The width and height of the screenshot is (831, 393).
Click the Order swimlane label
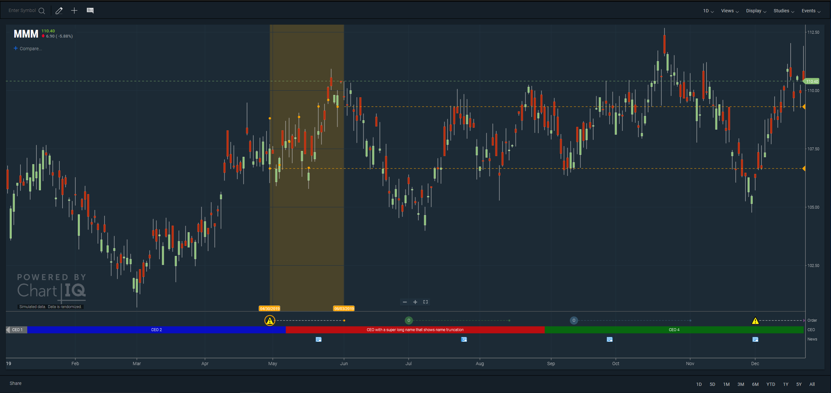click(812, 320)
